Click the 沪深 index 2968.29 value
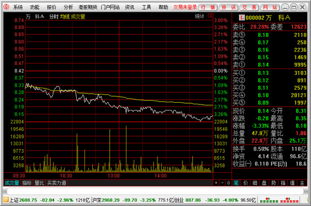 pos(110,200)
